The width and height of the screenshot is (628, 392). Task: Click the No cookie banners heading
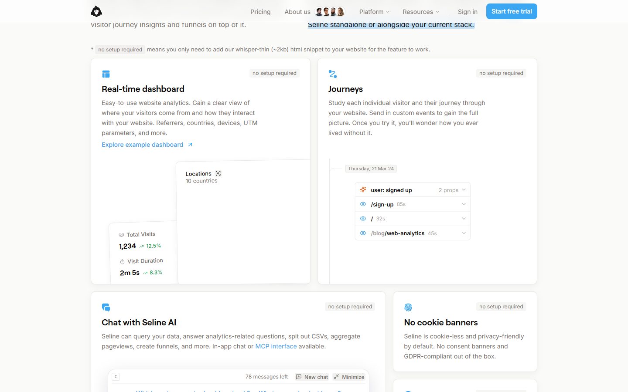[441, 322]
